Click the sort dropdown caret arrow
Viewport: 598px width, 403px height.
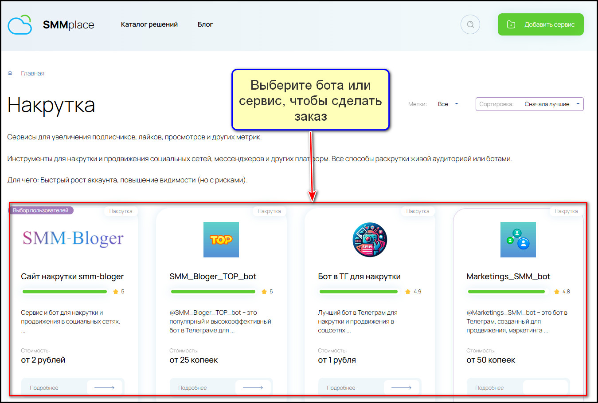coord(578,104)
